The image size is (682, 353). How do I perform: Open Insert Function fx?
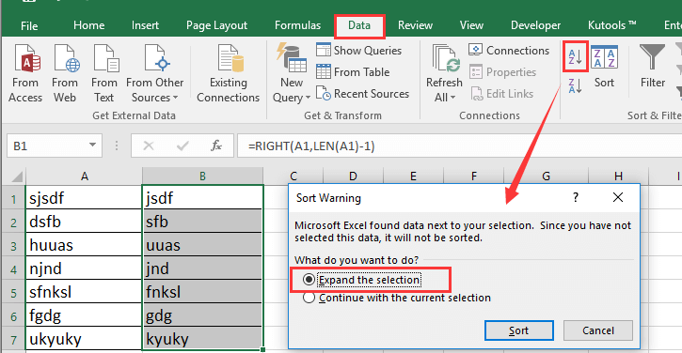216,146
